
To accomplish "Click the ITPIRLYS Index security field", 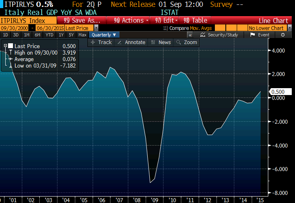I will (x=28, y=21).
